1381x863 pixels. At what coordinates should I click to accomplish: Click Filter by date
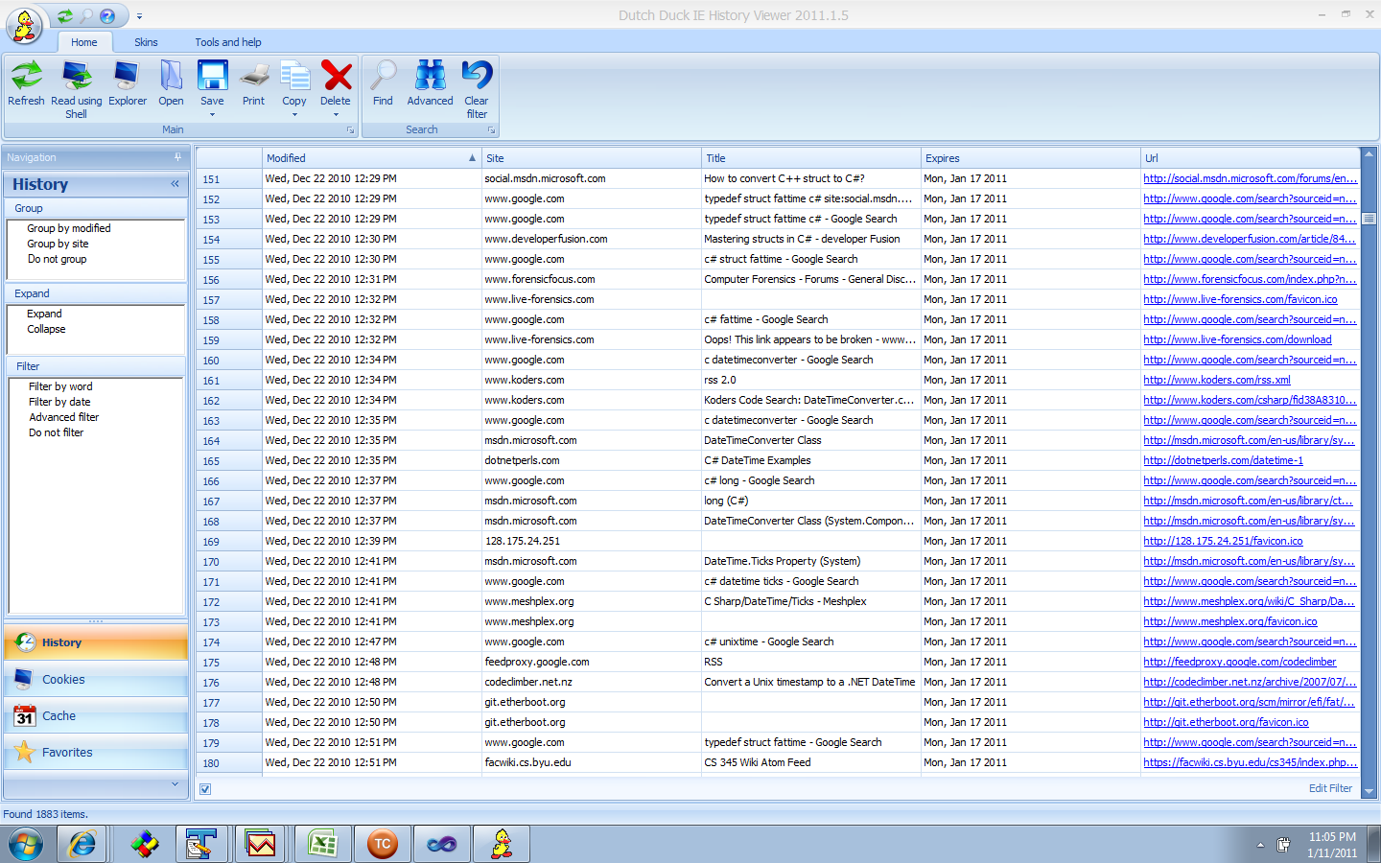[x=59, y=402]
